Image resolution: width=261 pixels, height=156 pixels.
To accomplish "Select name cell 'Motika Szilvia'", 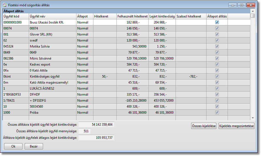I will tap(52, 46).
